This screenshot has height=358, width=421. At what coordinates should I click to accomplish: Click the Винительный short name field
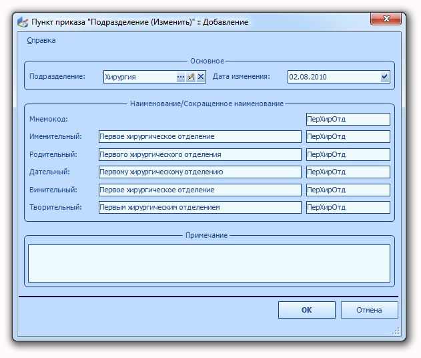click(348, 190)
